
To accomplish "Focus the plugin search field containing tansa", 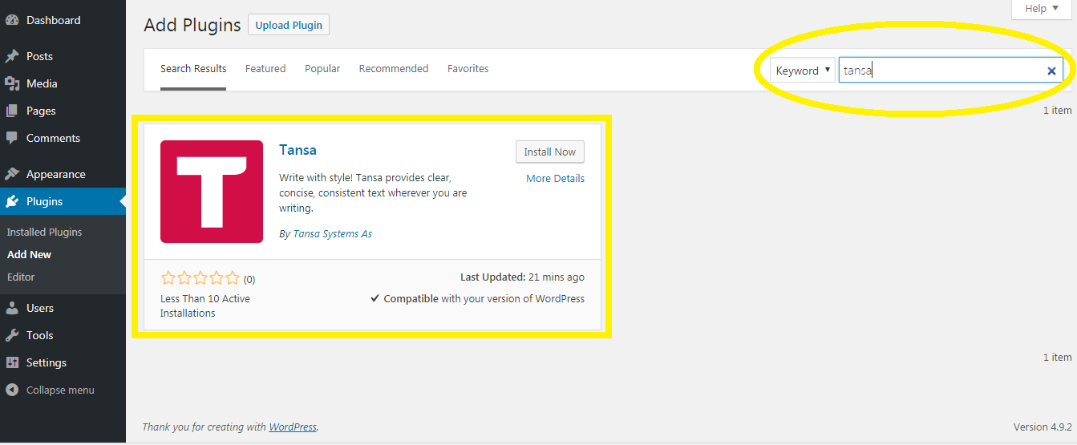I will 951,71.
